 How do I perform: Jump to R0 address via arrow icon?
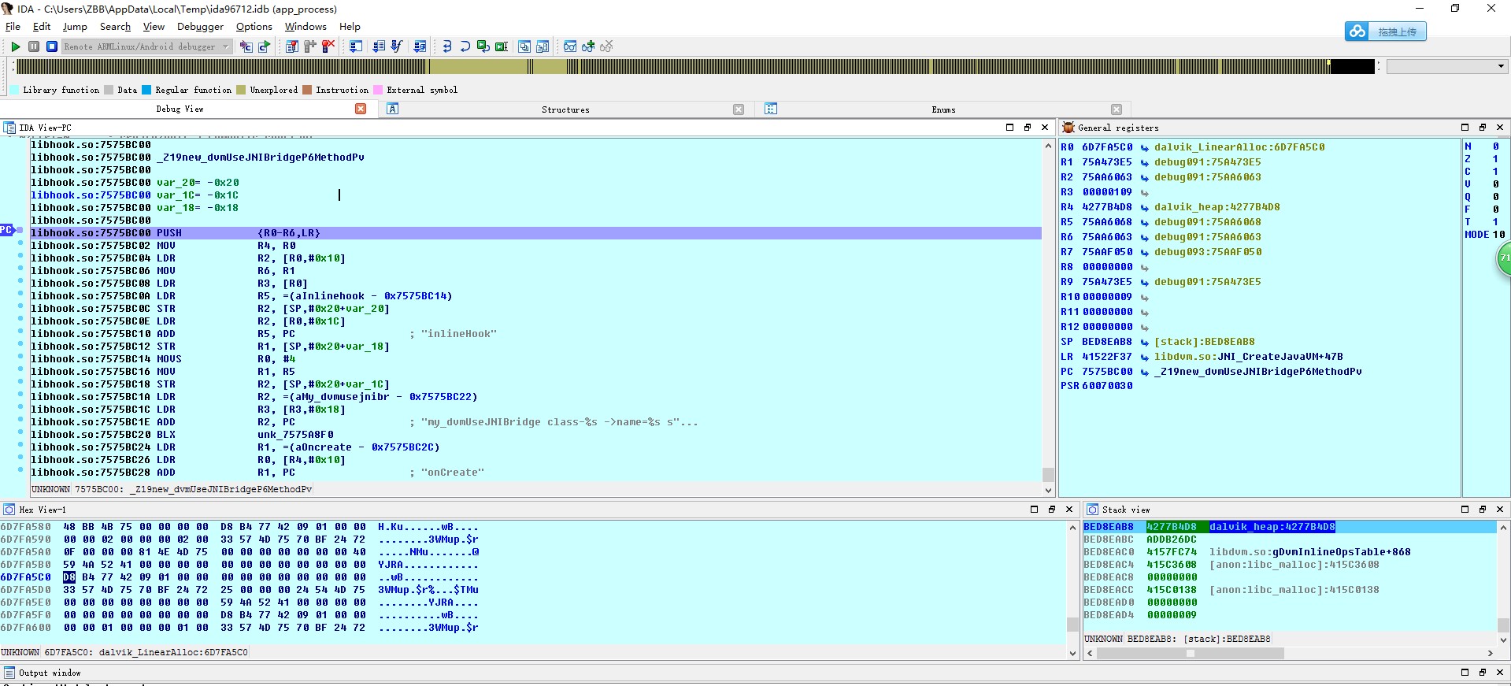click(1144, 147)
